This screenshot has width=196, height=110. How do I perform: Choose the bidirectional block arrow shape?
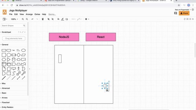pos(18,73)
